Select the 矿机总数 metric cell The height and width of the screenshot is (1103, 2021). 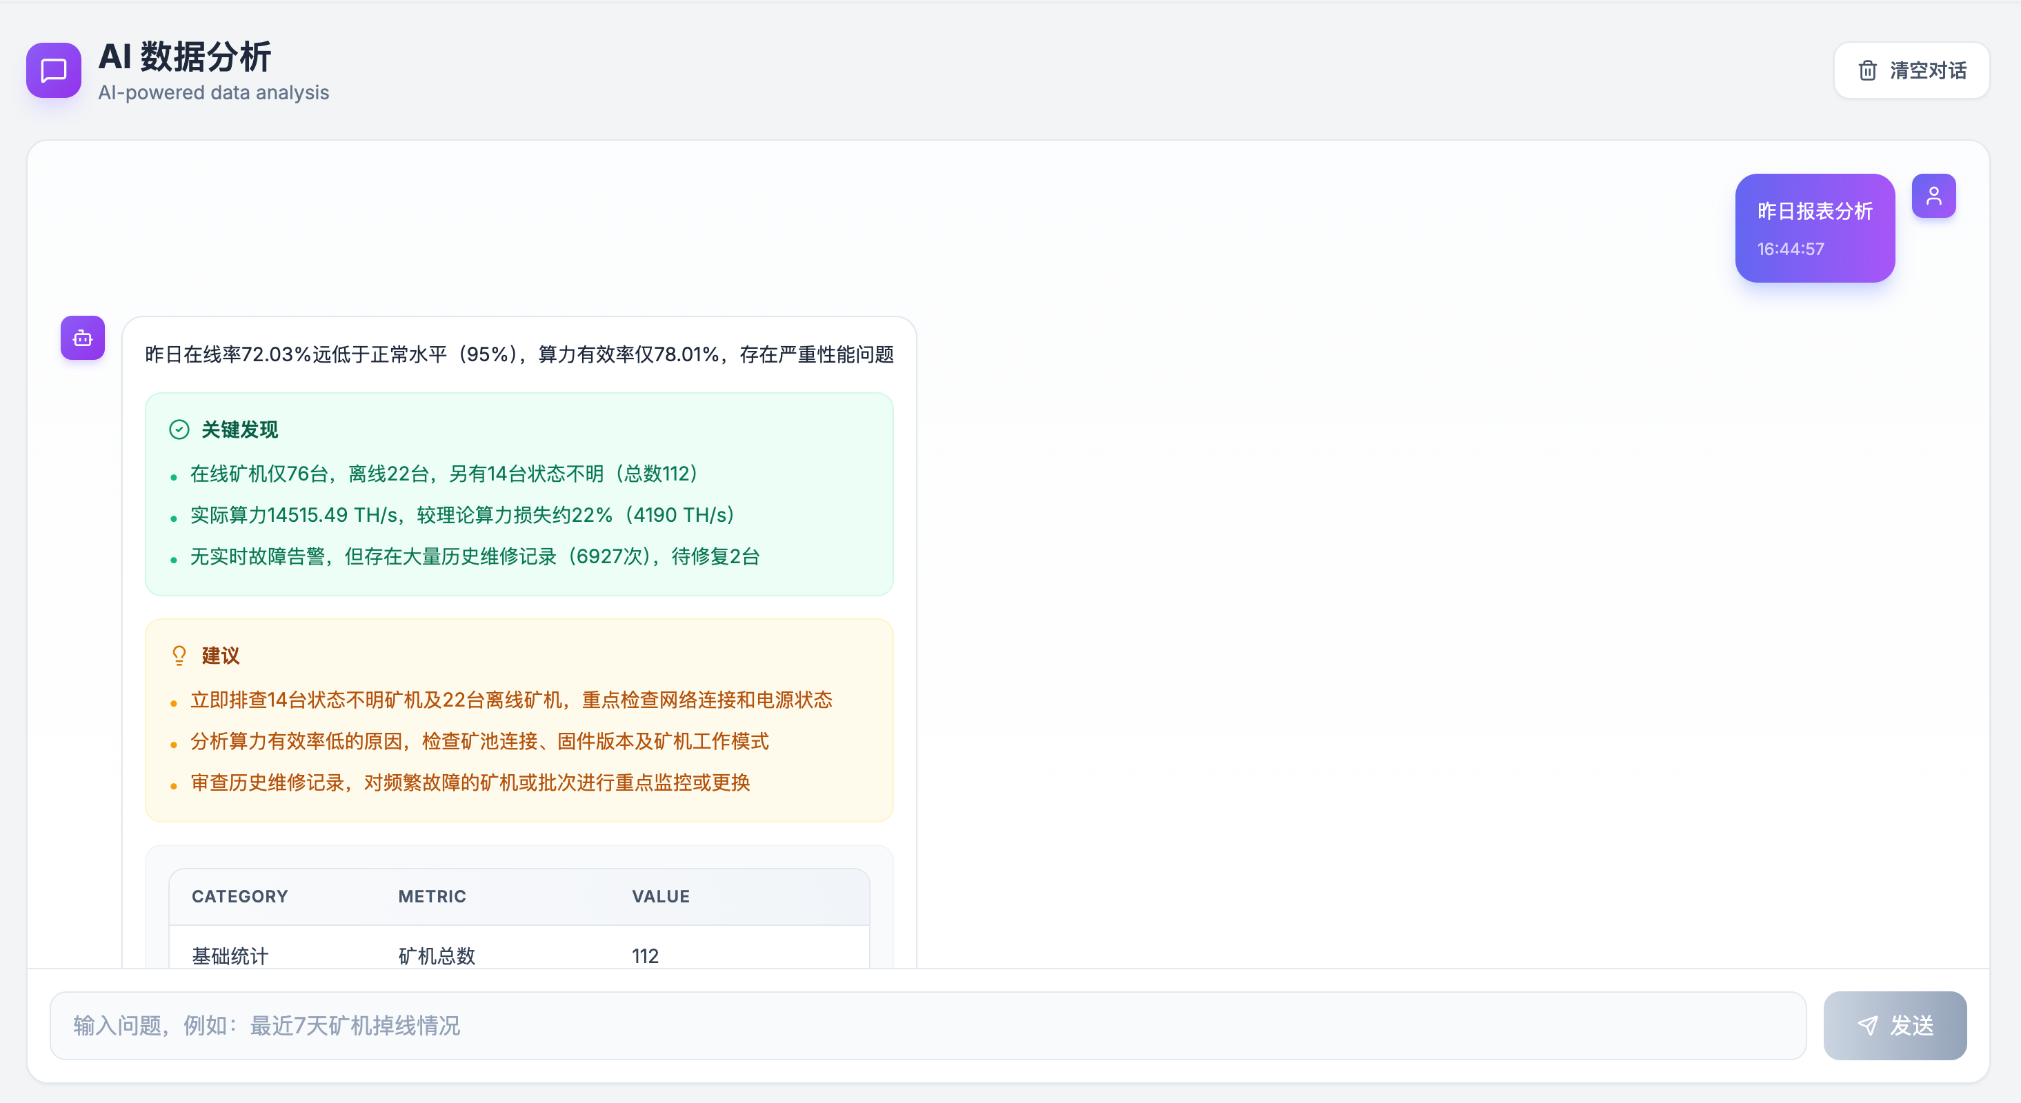[x=436, y=955]
